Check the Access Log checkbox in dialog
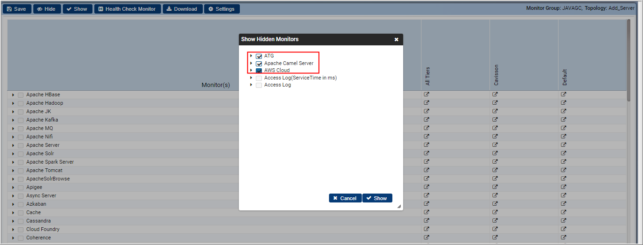The width and height of the screenshot is (643, 245). click(x=259, y=85)
